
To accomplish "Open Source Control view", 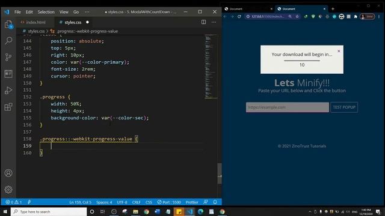I will (x=8, y=57).
